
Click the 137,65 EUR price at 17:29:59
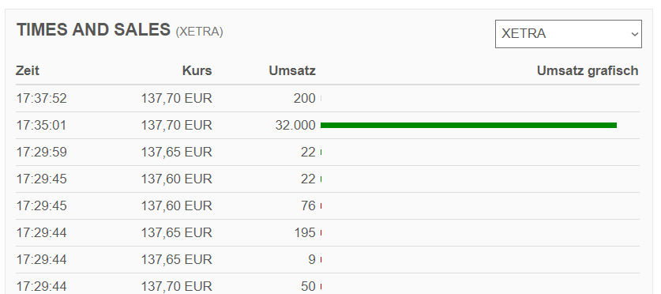[176, 152]
